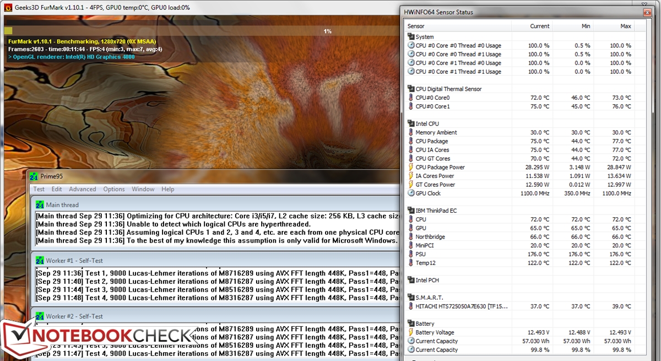Open the Options menu in Prime95

[x=114, y=189]
